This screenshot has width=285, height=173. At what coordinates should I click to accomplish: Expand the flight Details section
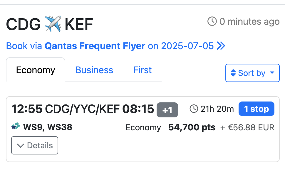click(x=35, y=145)
